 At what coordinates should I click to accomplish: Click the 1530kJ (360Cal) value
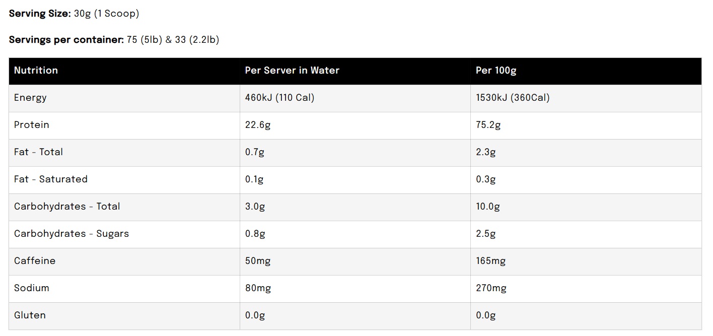tap(513, 98)
